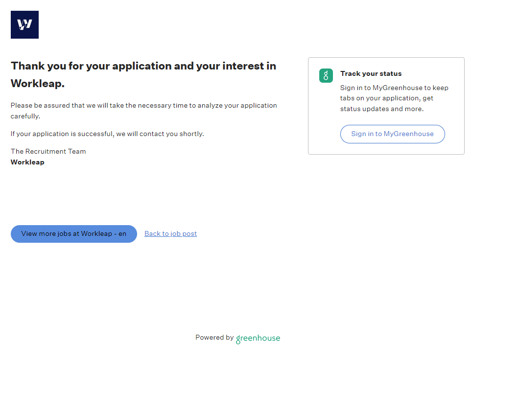Click the 'status updates and more.' text line
This screenshot has width=519, height=393.
(x=382, y=109)
